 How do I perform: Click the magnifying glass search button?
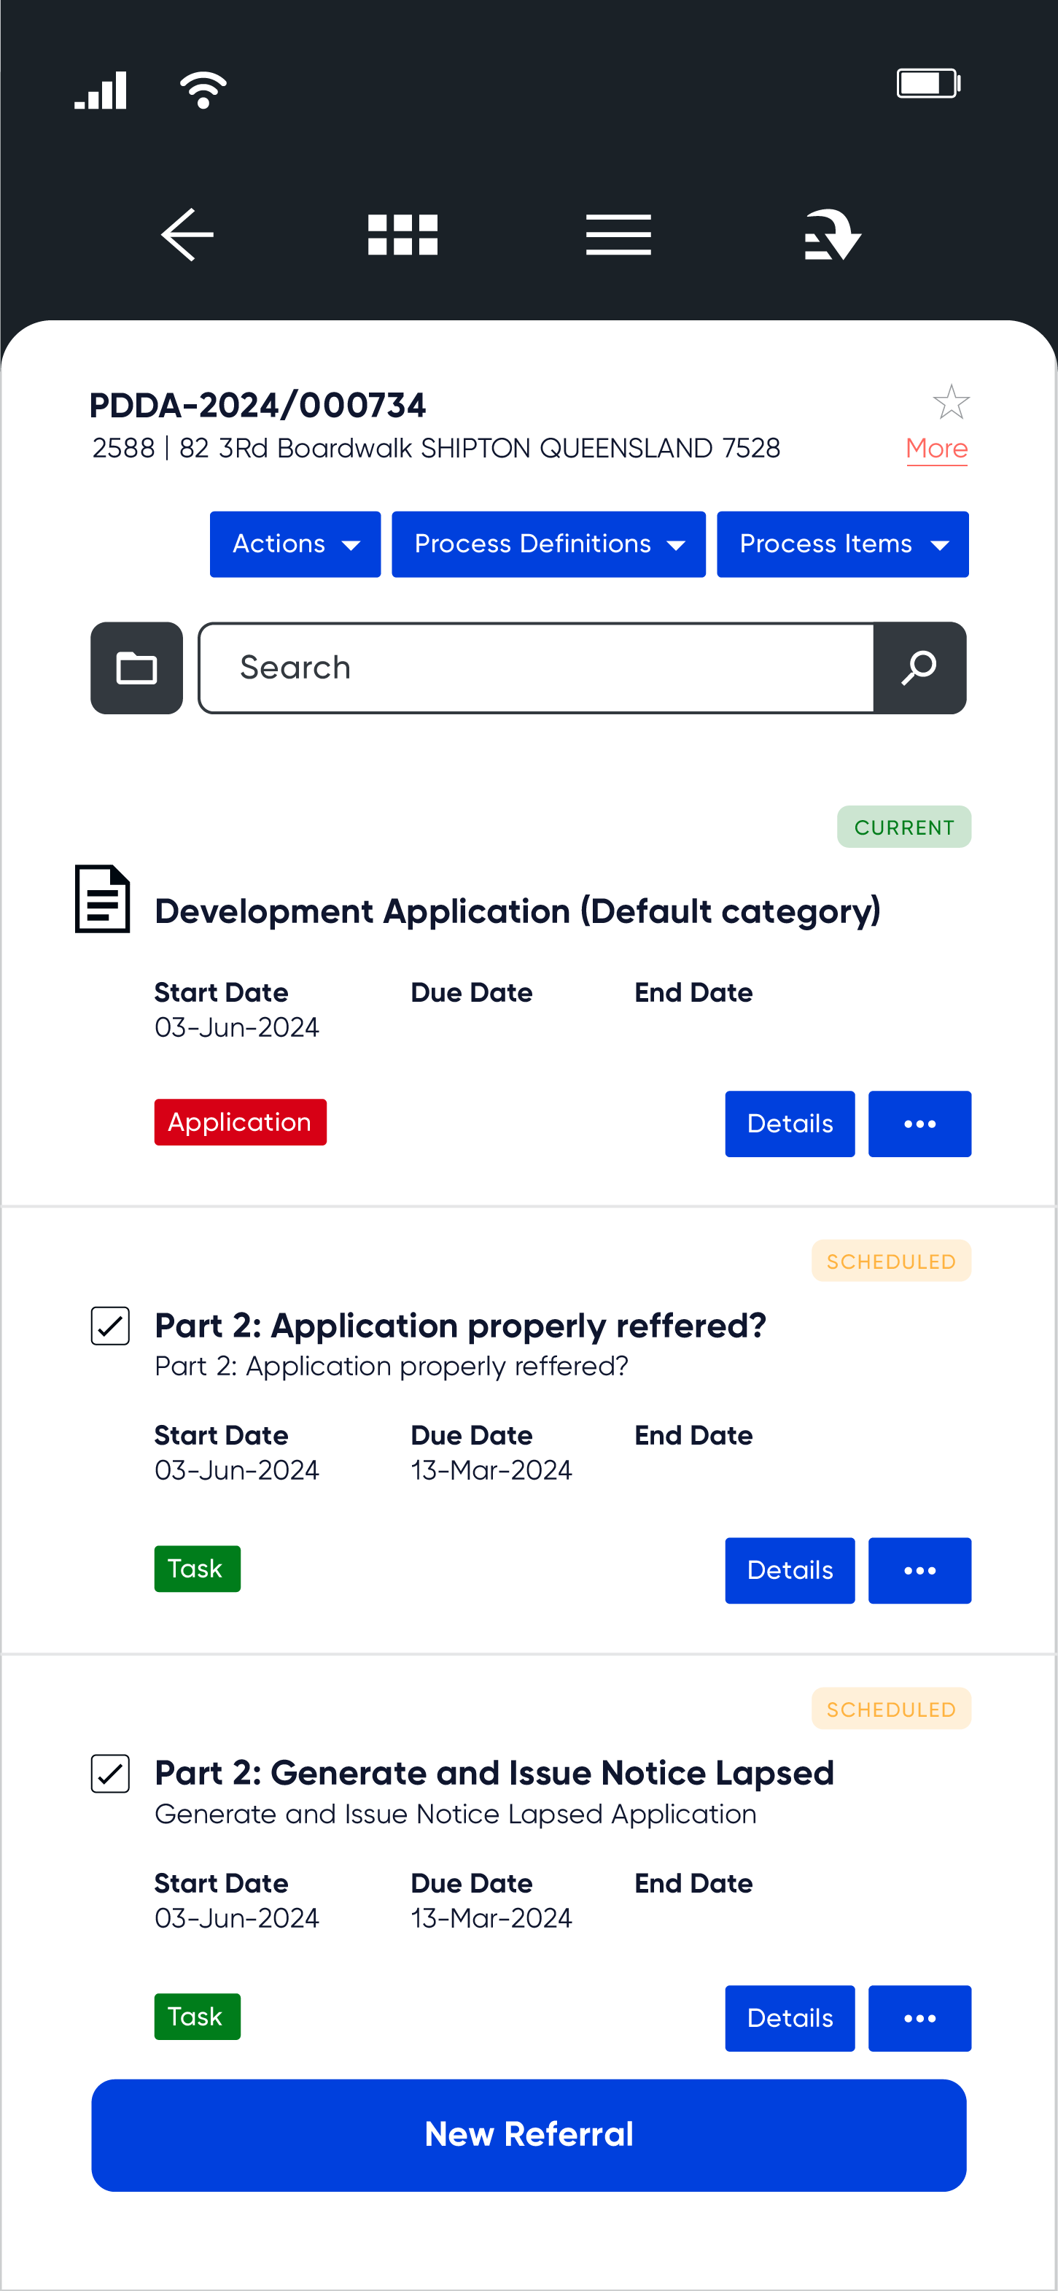(x=919, y=668)
